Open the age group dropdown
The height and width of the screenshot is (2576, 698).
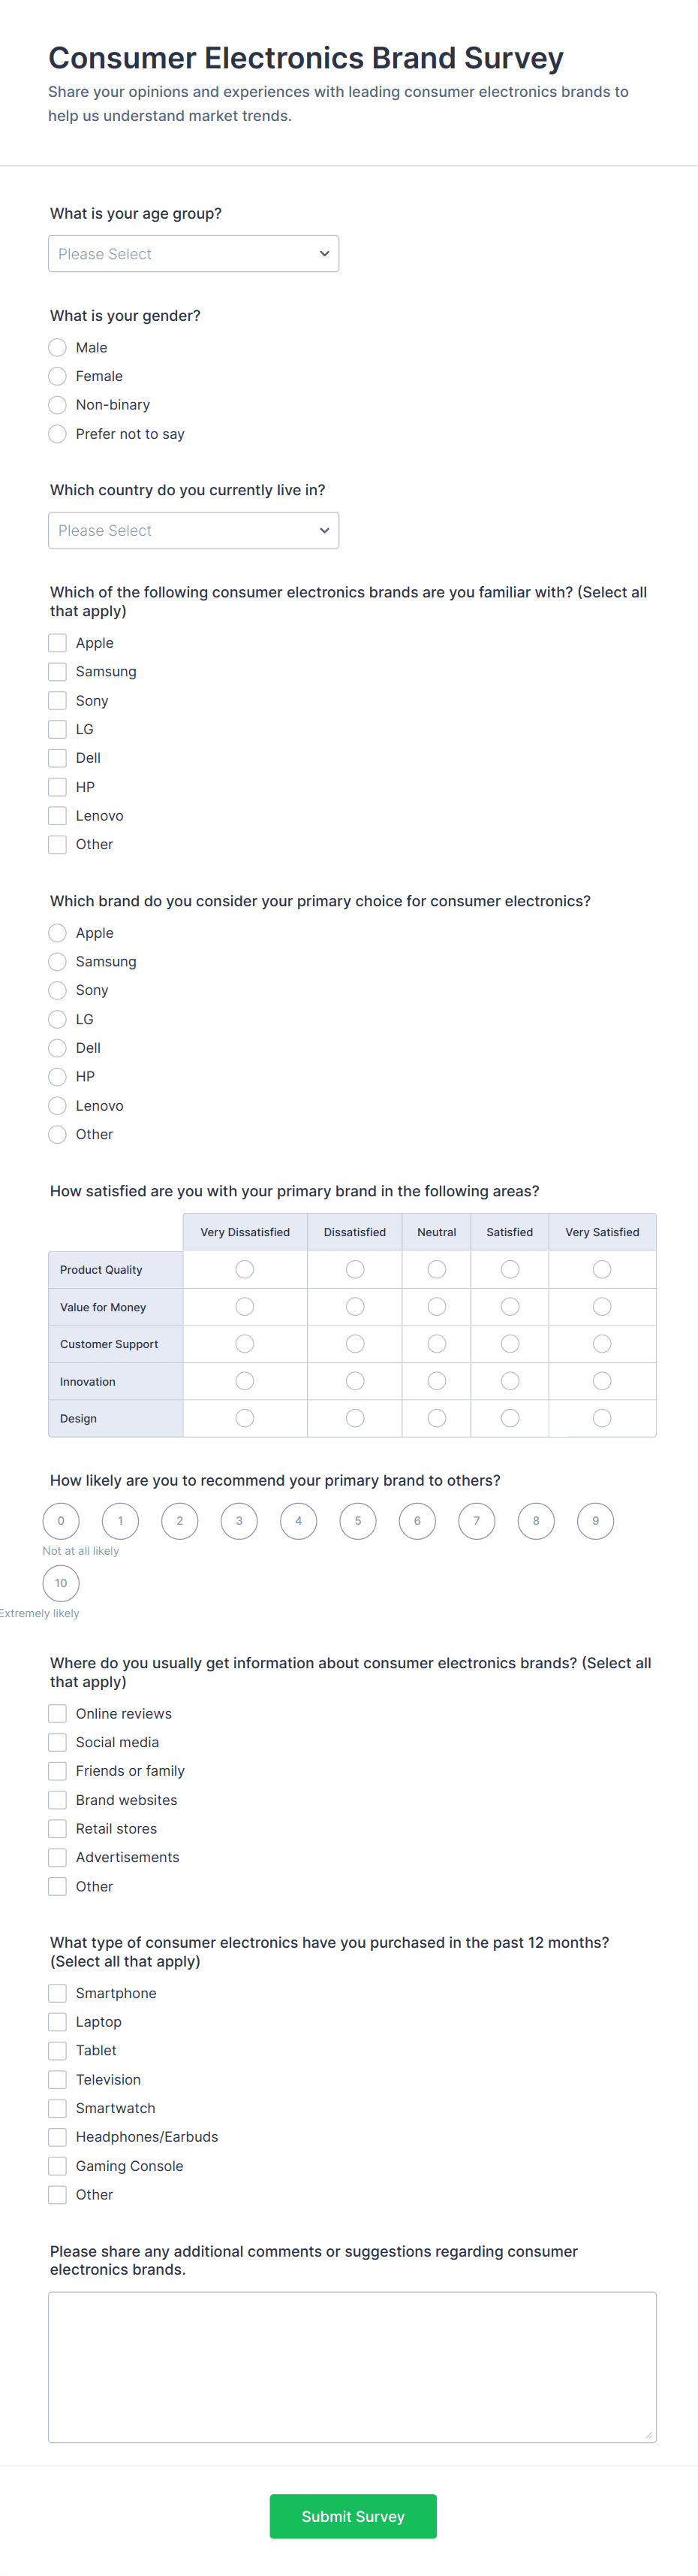(x=193, y=254)
